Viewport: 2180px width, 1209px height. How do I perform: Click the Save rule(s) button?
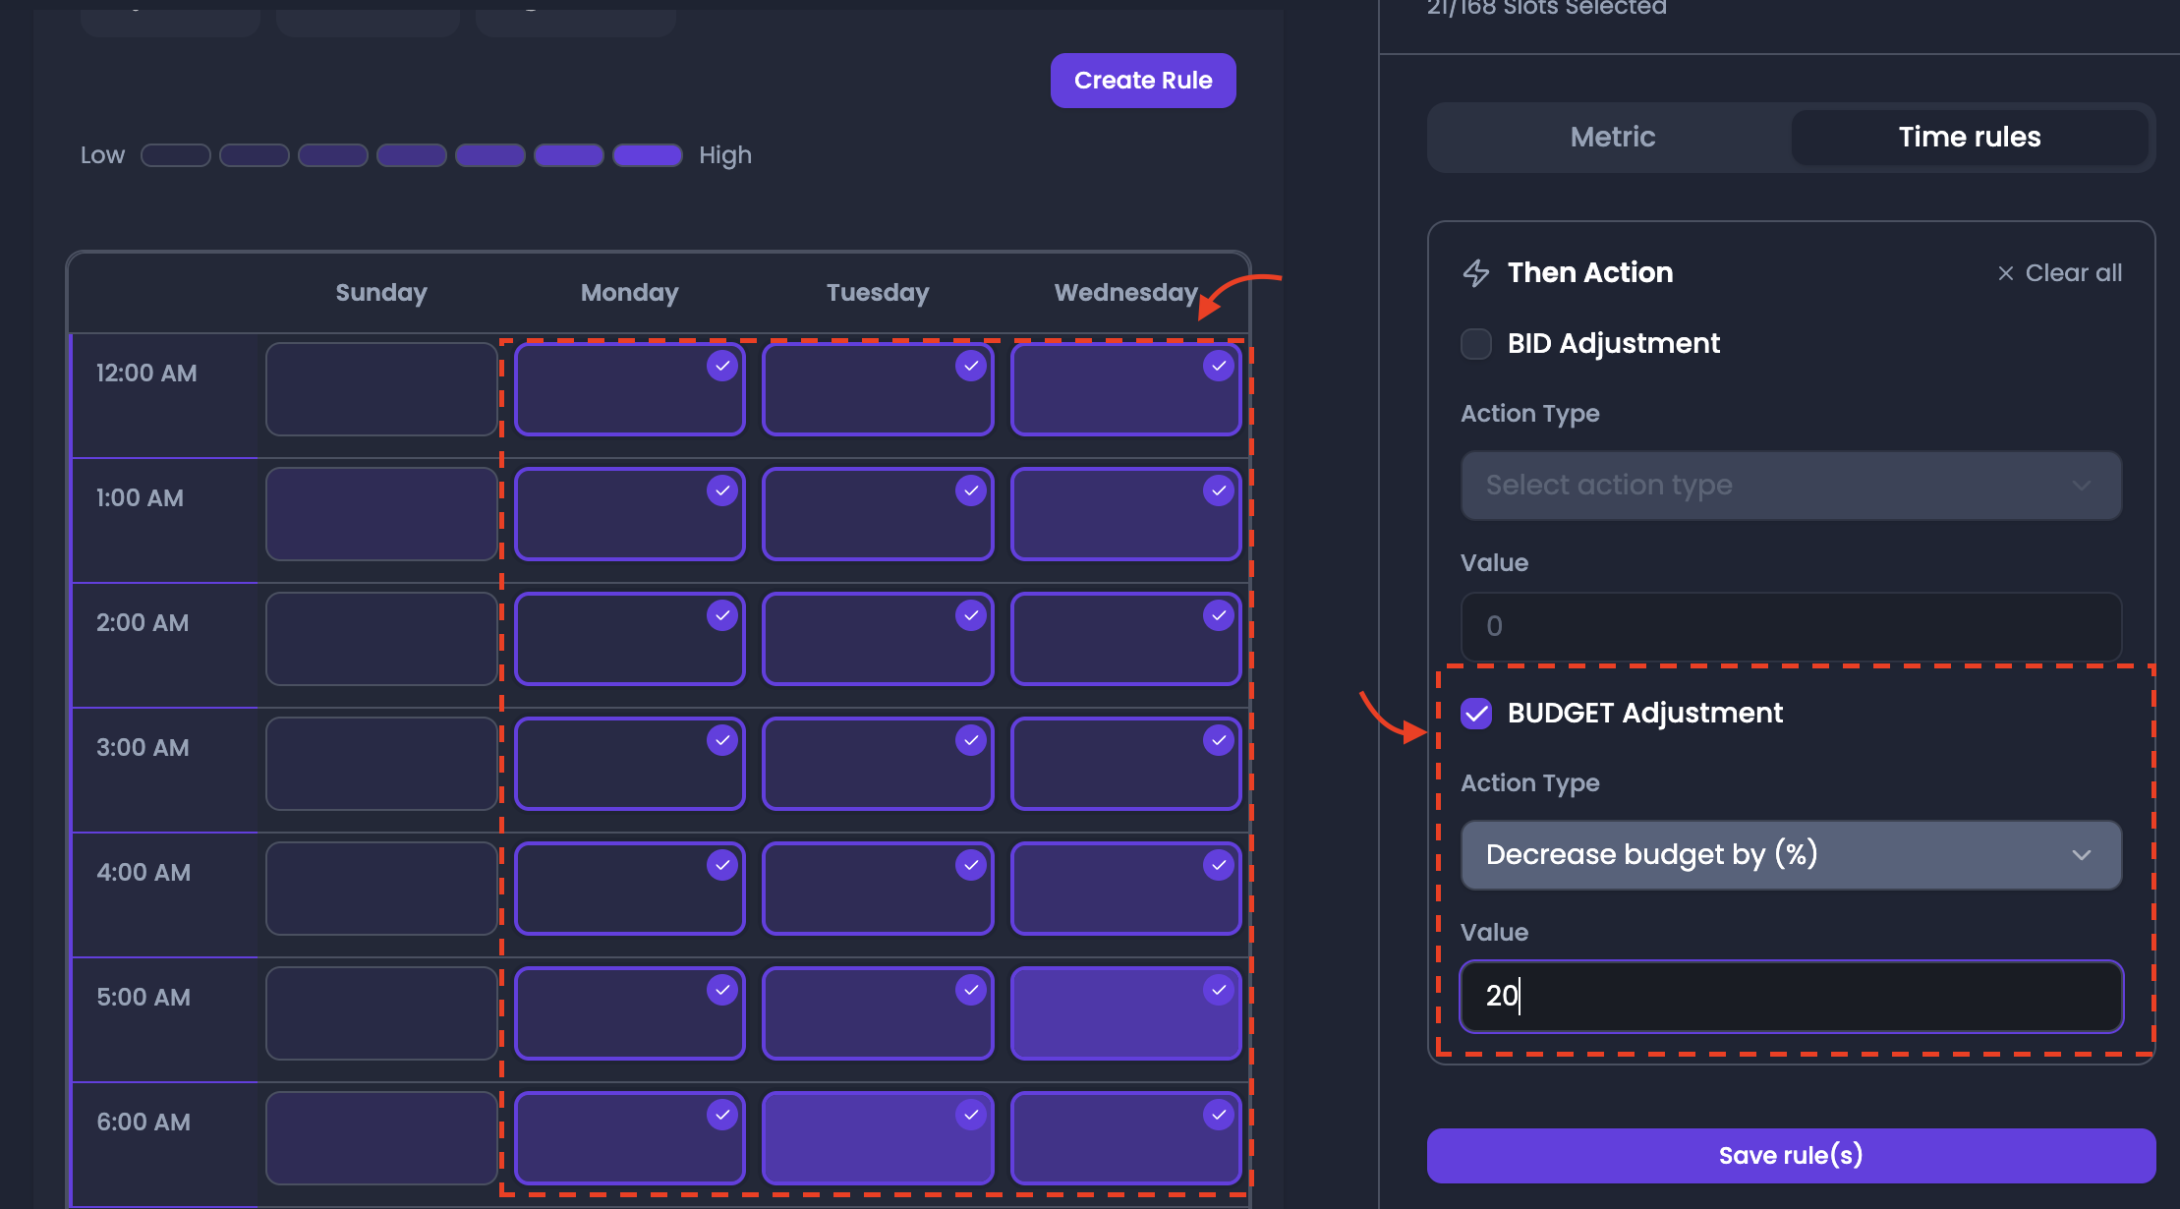[1791, 1156]
